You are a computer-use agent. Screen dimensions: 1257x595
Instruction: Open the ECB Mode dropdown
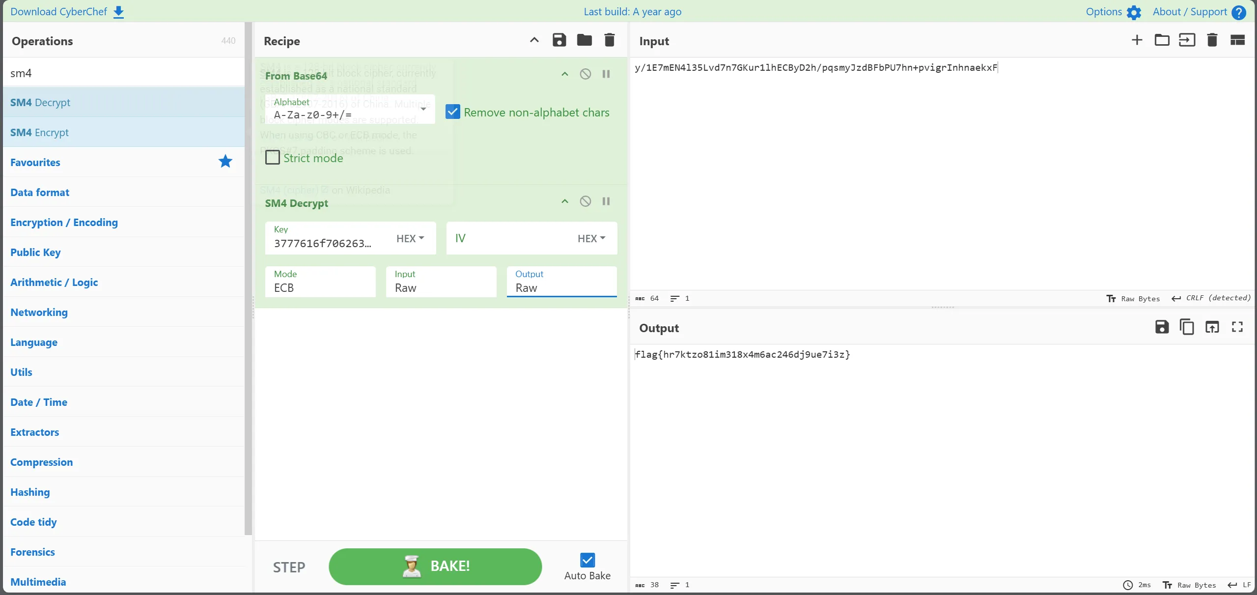coord(320,282)
